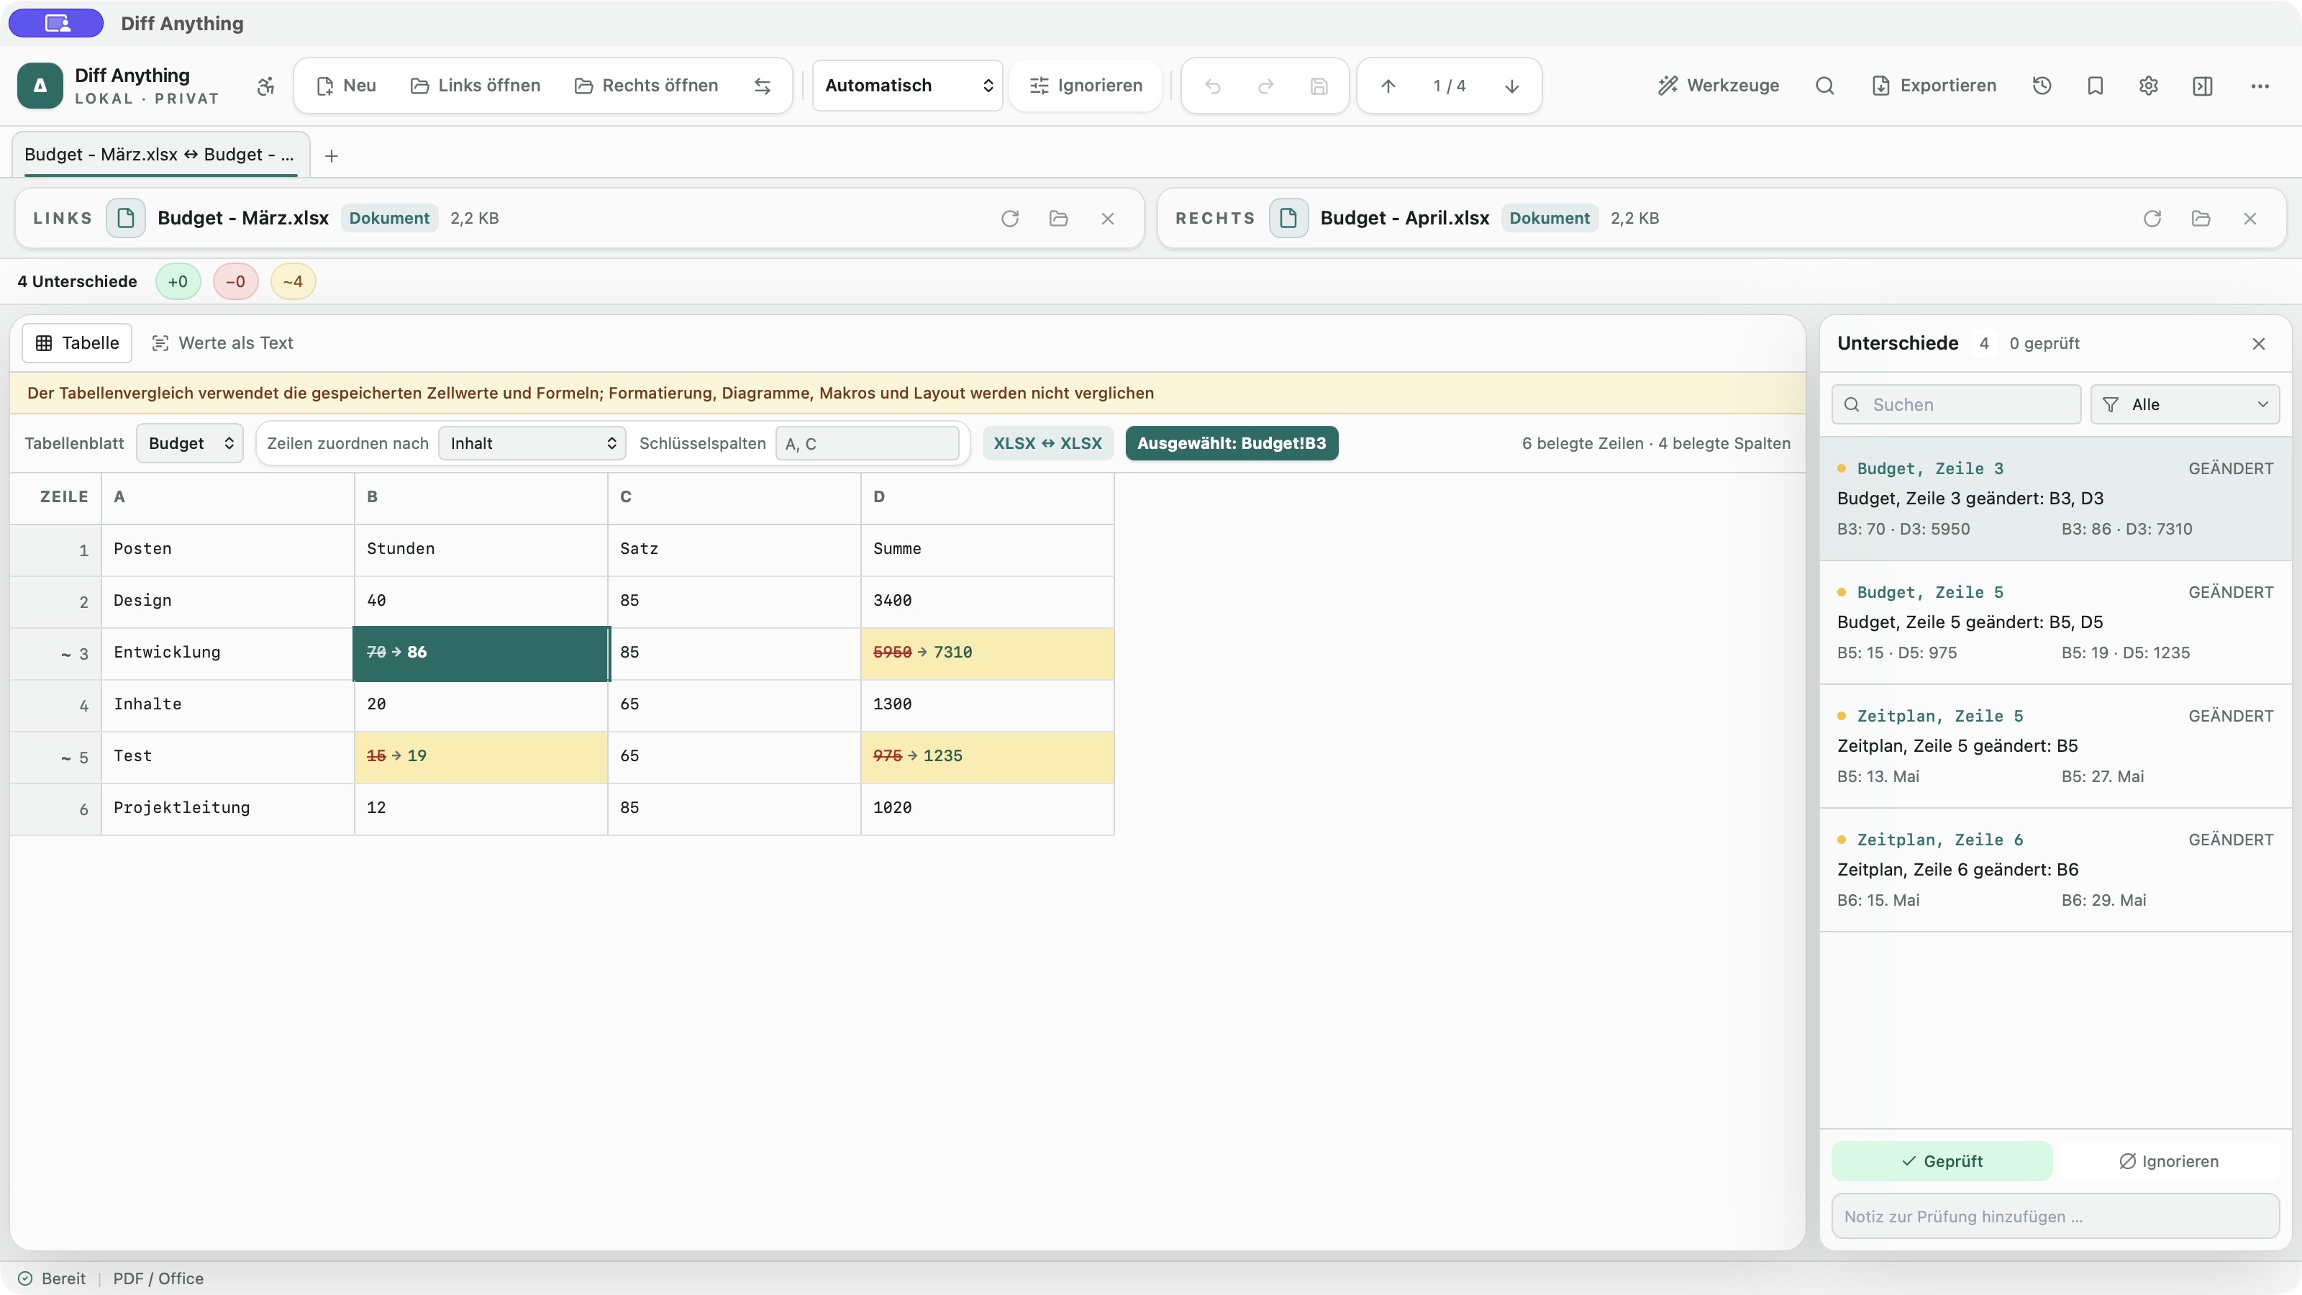Viewport: 2302px width, 1295px height.
Task: Go to previous difference arrow
Action: tap(1388, 86)
